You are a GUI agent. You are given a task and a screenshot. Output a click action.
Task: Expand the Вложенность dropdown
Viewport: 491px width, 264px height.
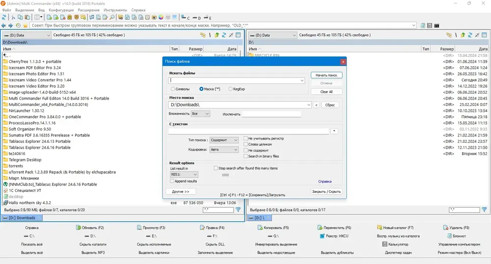[x=200, y=114]
